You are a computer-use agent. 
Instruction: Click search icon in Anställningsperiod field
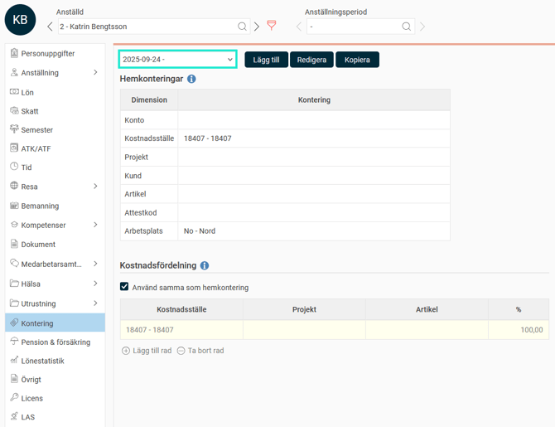406,27
